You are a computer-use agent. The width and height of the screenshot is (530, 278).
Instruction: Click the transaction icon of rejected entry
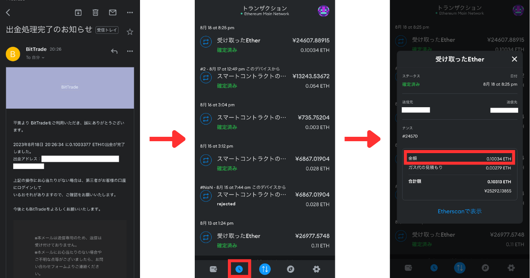click(206, 196)
